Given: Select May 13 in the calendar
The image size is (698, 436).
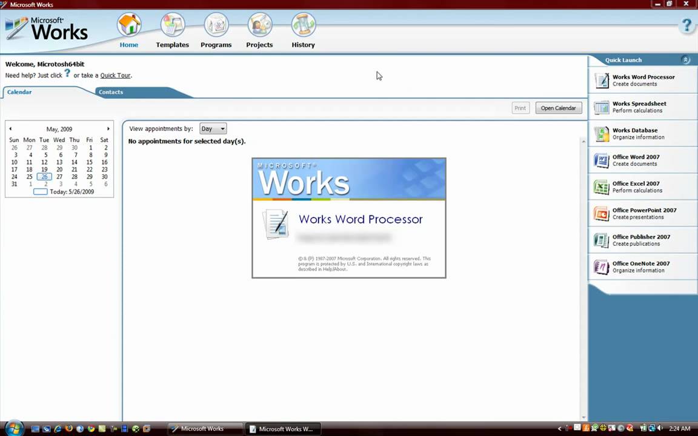Looking at the screenshot, I should point(59,162).
